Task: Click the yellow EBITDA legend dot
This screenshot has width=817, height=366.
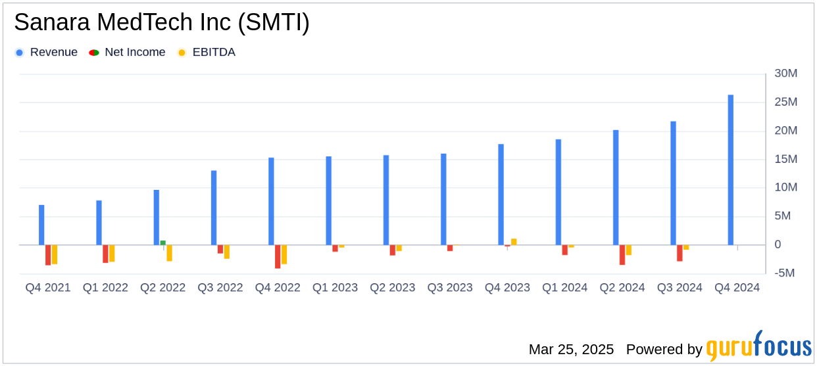Action: pyautogui.click(x=182, y=53)
